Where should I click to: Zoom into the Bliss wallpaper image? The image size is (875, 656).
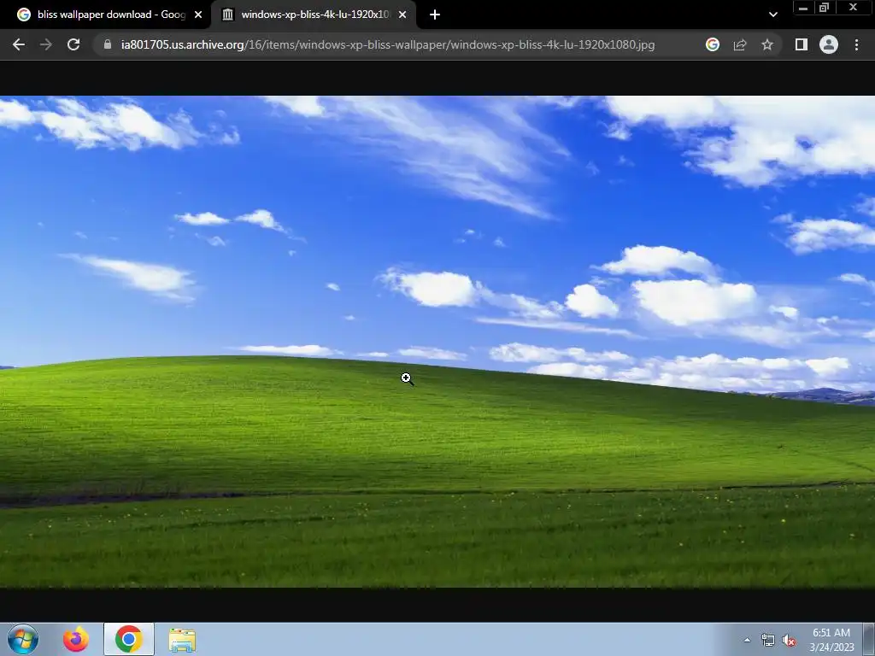(437, 342)
